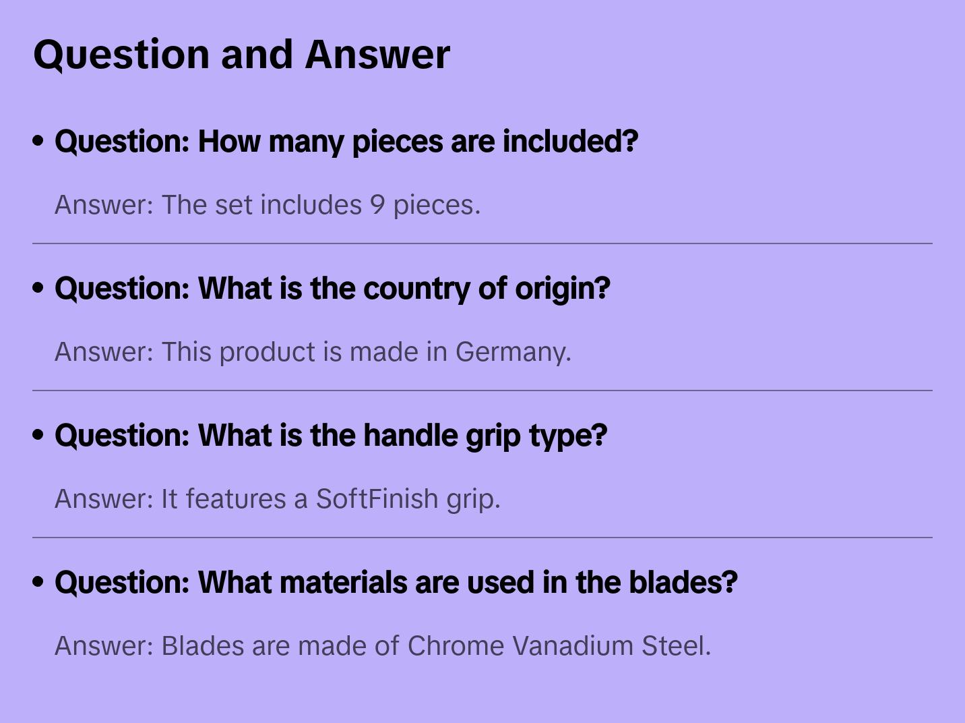Click the bullet beside the blade materials question
The height and width of the screenshot is (723, 965).
click(x=38, y=582)
